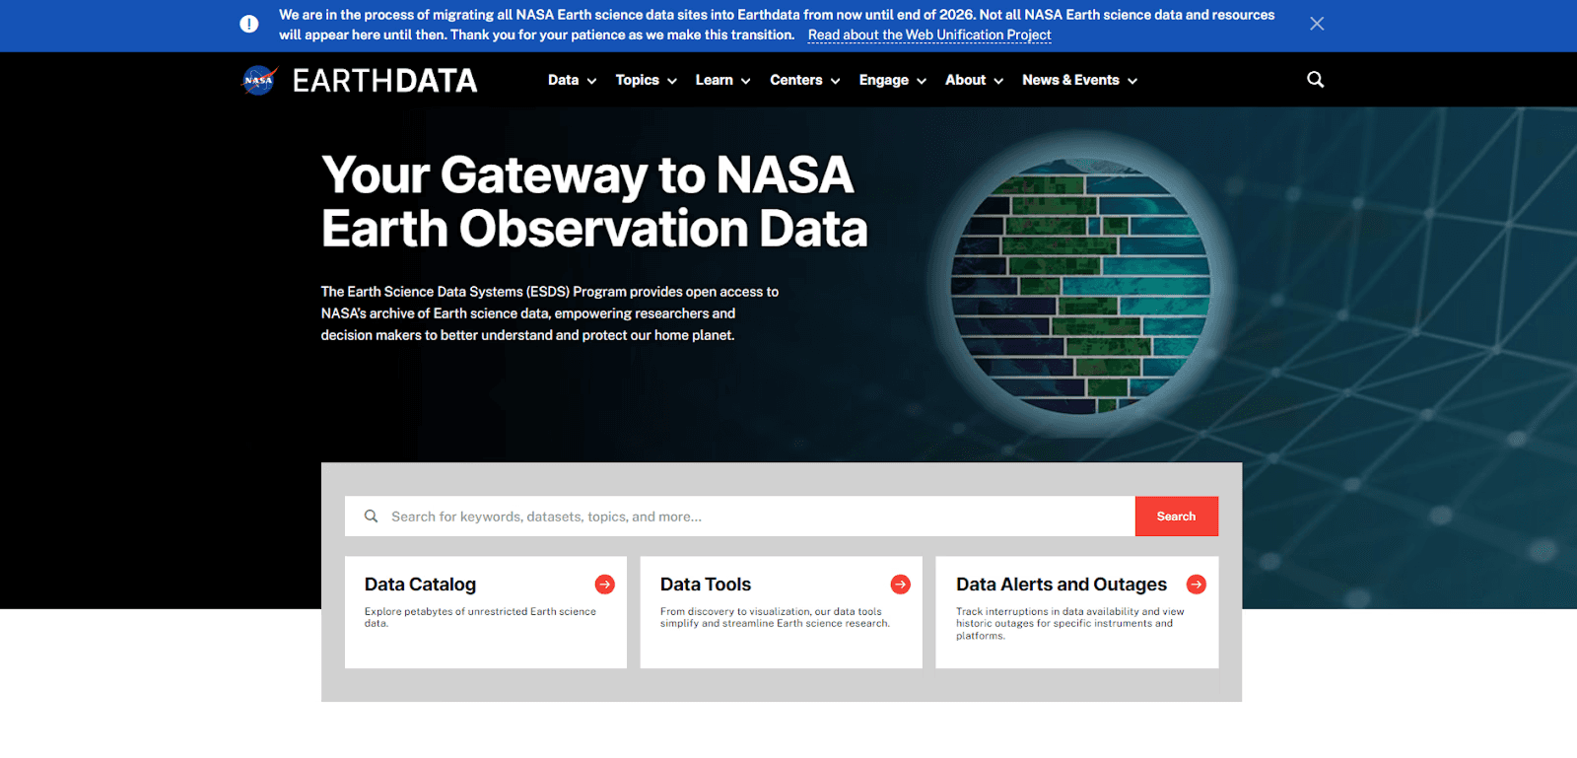The height and width of the screenshot is (758, 1577).
Task: Click 'From discovery to visualization' description
Action: coord(775,617)
